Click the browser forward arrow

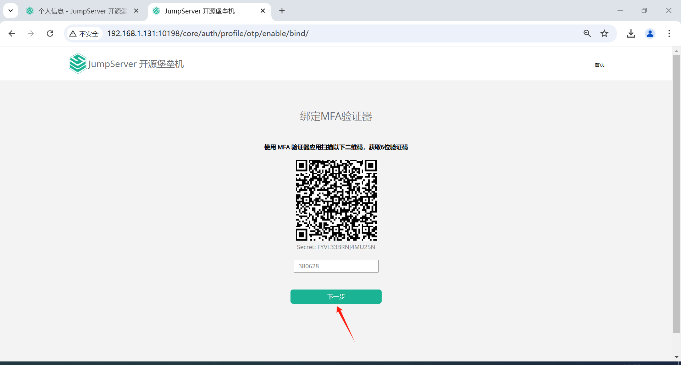point(31,33)
